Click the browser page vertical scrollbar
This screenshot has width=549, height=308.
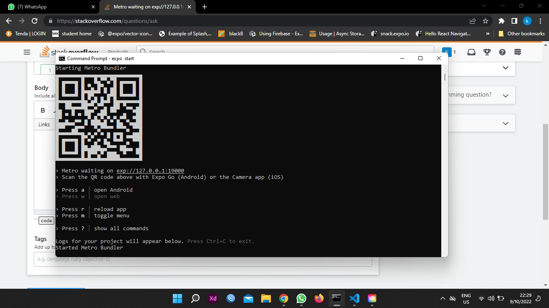[545, 172]
